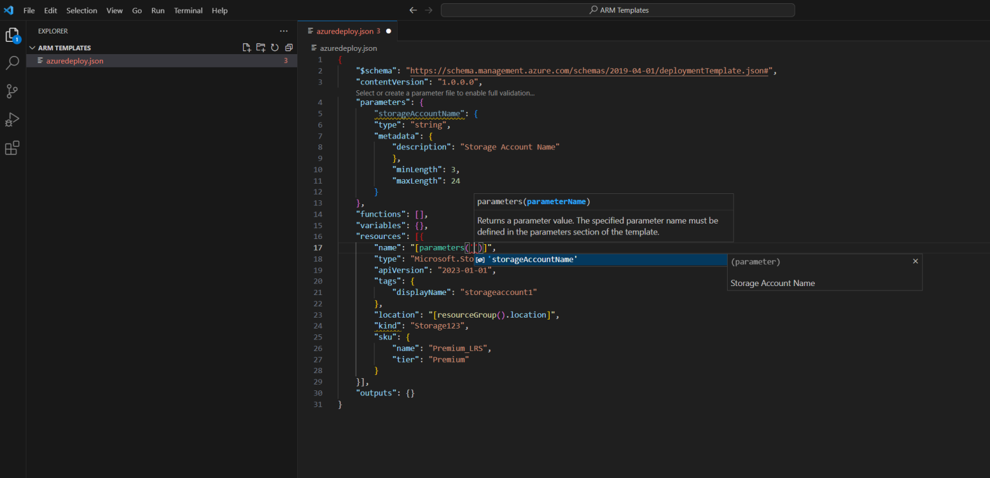990x478 pixels.
Task: Click the New File icon in Explorer
Action: tap(246, 48)
